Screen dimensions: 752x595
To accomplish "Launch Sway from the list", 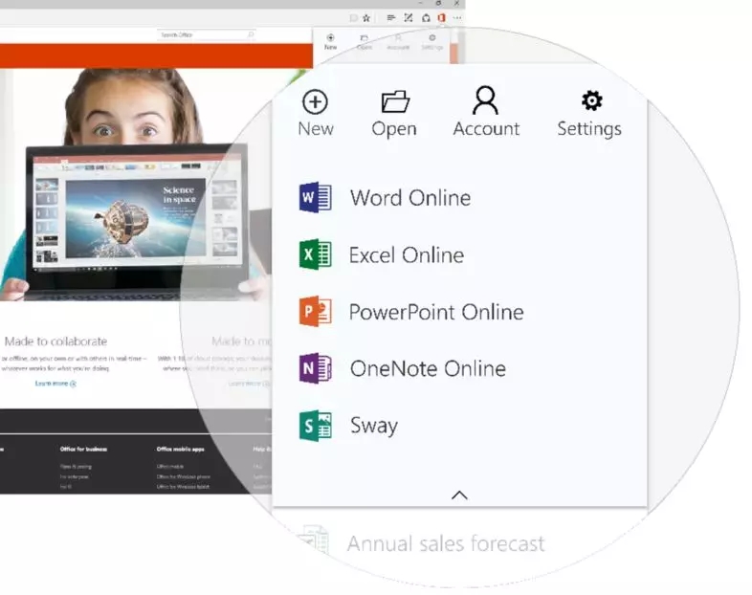I will [x=348, y=426].
